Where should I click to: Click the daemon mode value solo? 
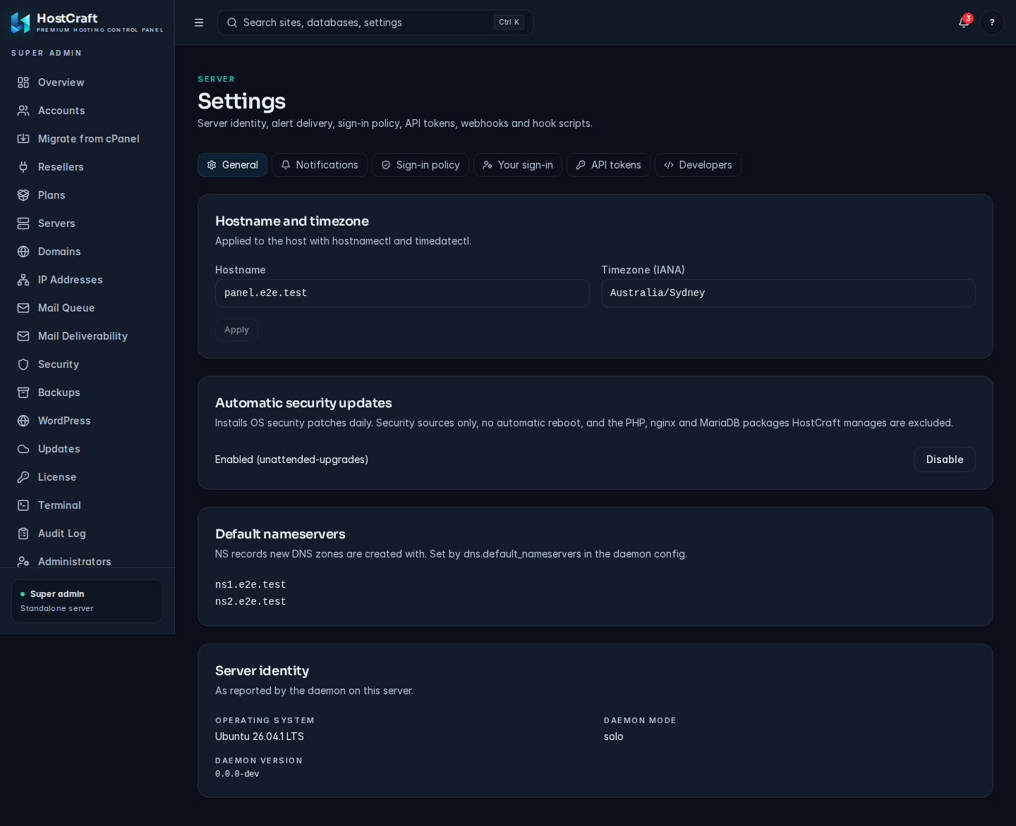[x=614, y=736]
